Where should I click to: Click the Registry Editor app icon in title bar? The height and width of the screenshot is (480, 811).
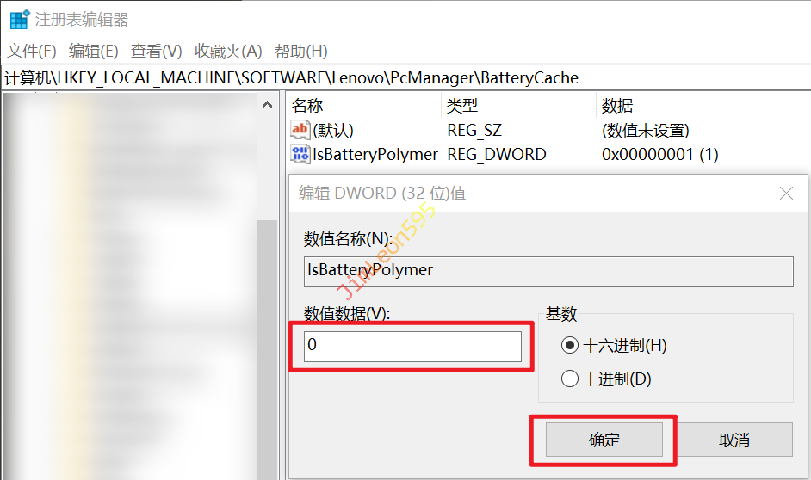18,20
